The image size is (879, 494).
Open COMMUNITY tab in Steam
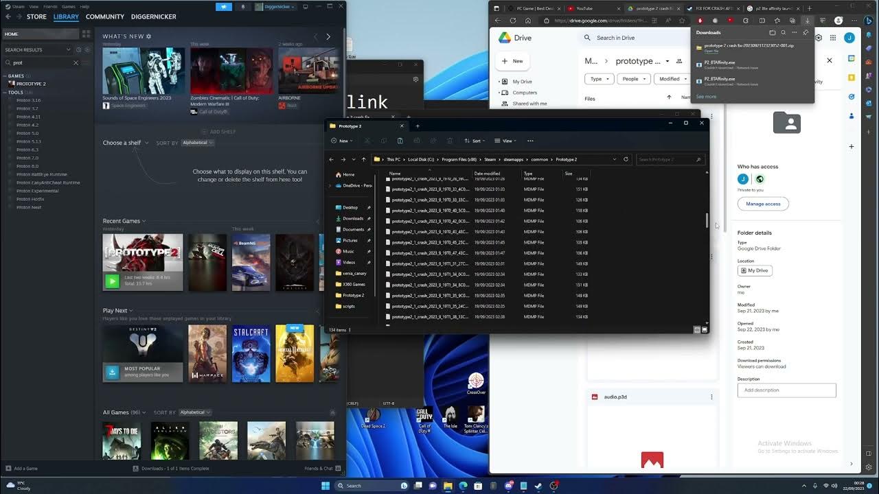105,16
